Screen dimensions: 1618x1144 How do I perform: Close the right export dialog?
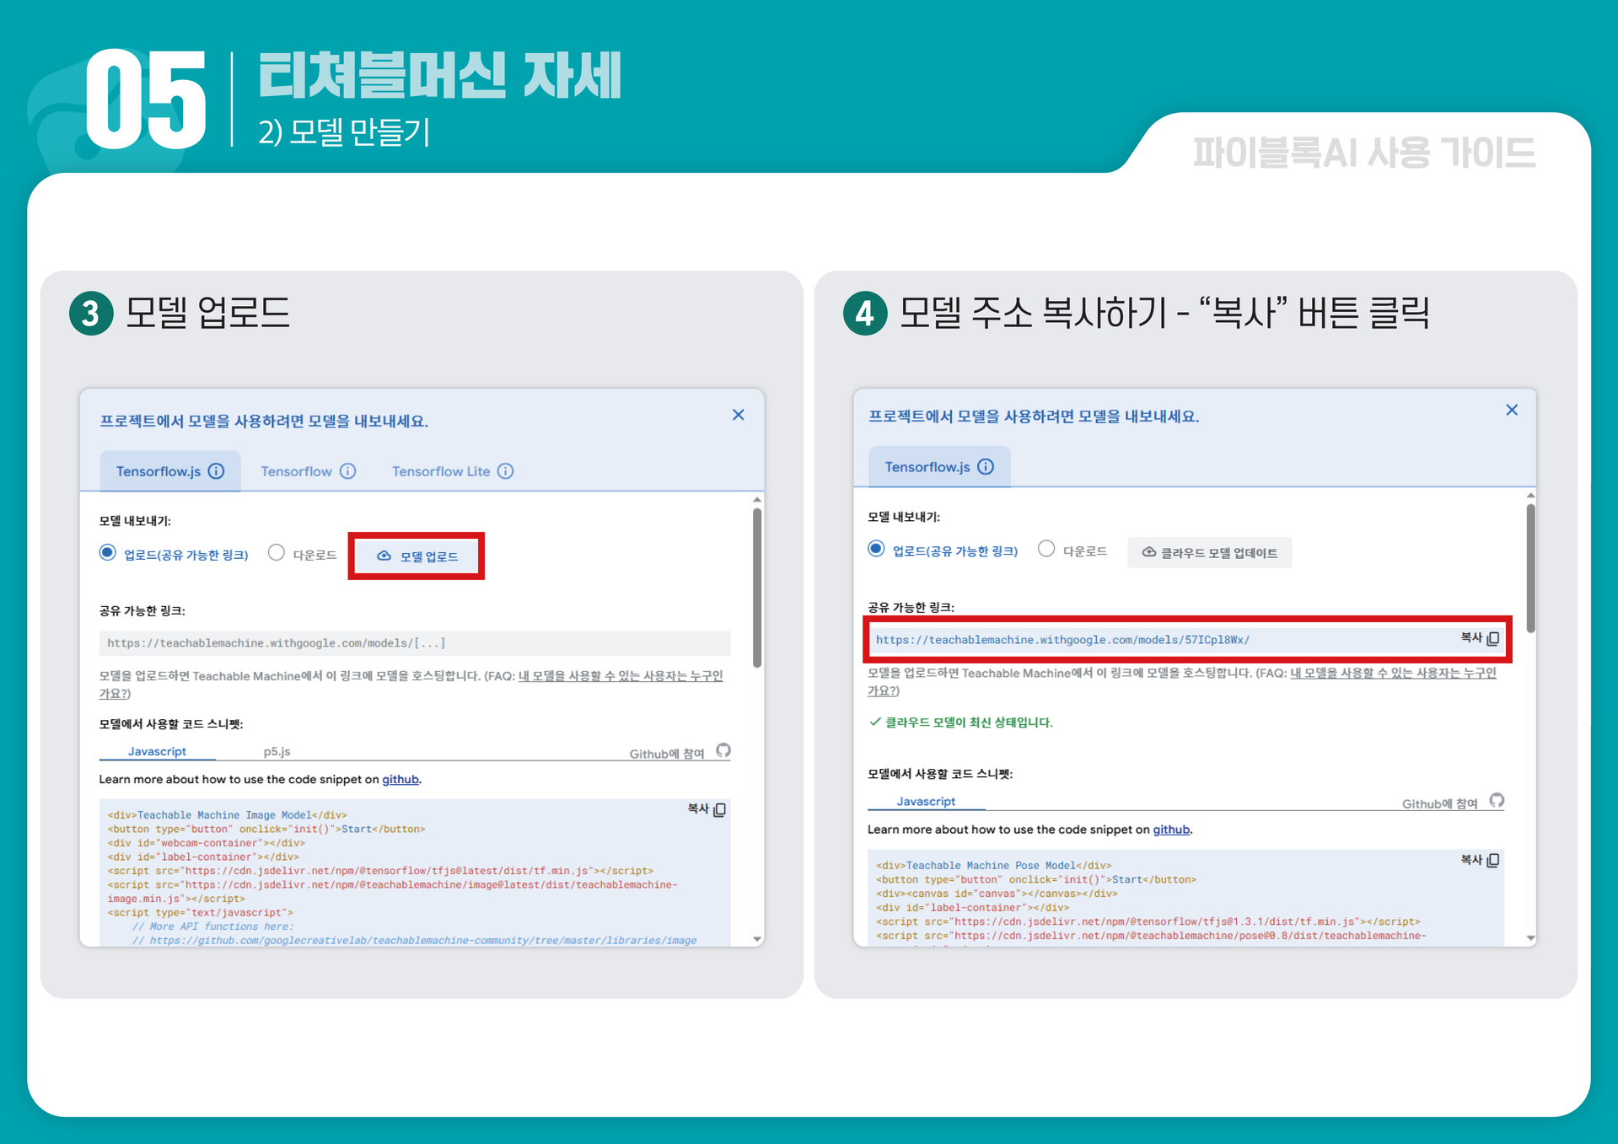(x=1512, y=411)
